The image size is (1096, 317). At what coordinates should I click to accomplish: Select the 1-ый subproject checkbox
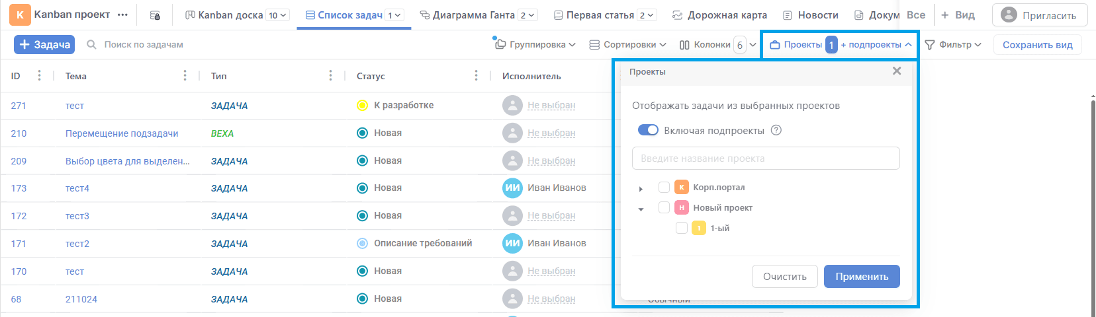tap(681, 229)
